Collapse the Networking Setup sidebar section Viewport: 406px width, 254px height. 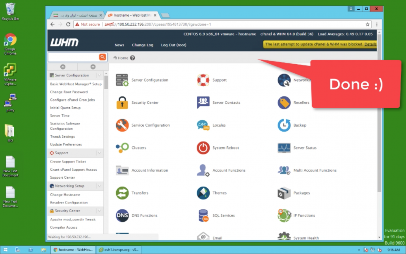[99, 186]
